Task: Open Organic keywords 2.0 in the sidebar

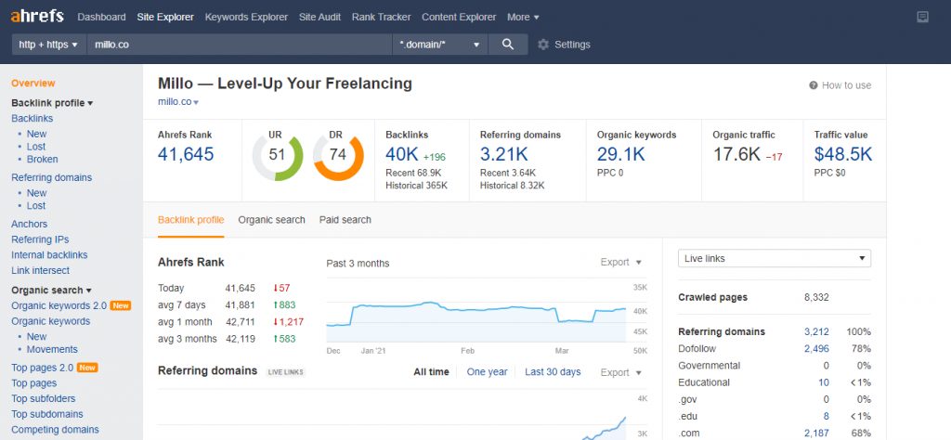Action: click(x=59, y=305)
